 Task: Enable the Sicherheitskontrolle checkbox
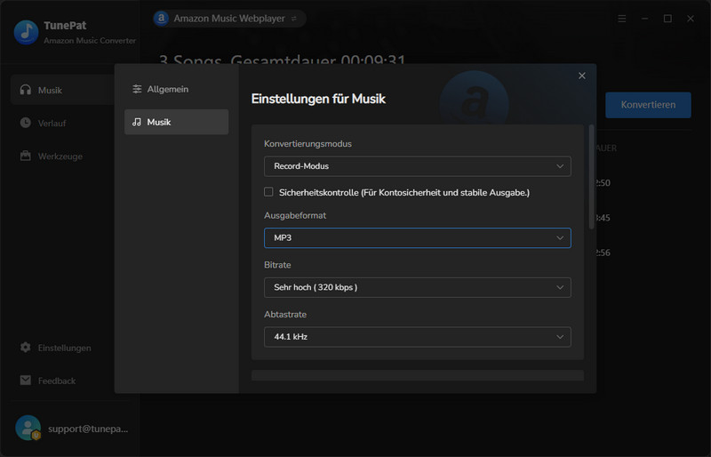[x=268, y=192]
